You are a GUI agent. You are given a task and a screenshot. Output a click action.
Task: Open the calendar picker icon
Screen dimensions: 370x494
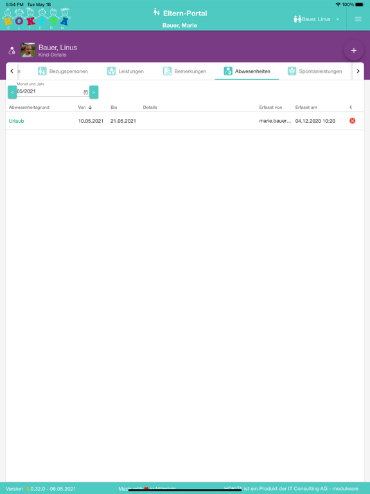pyautogui.click(x=85, y=93)
